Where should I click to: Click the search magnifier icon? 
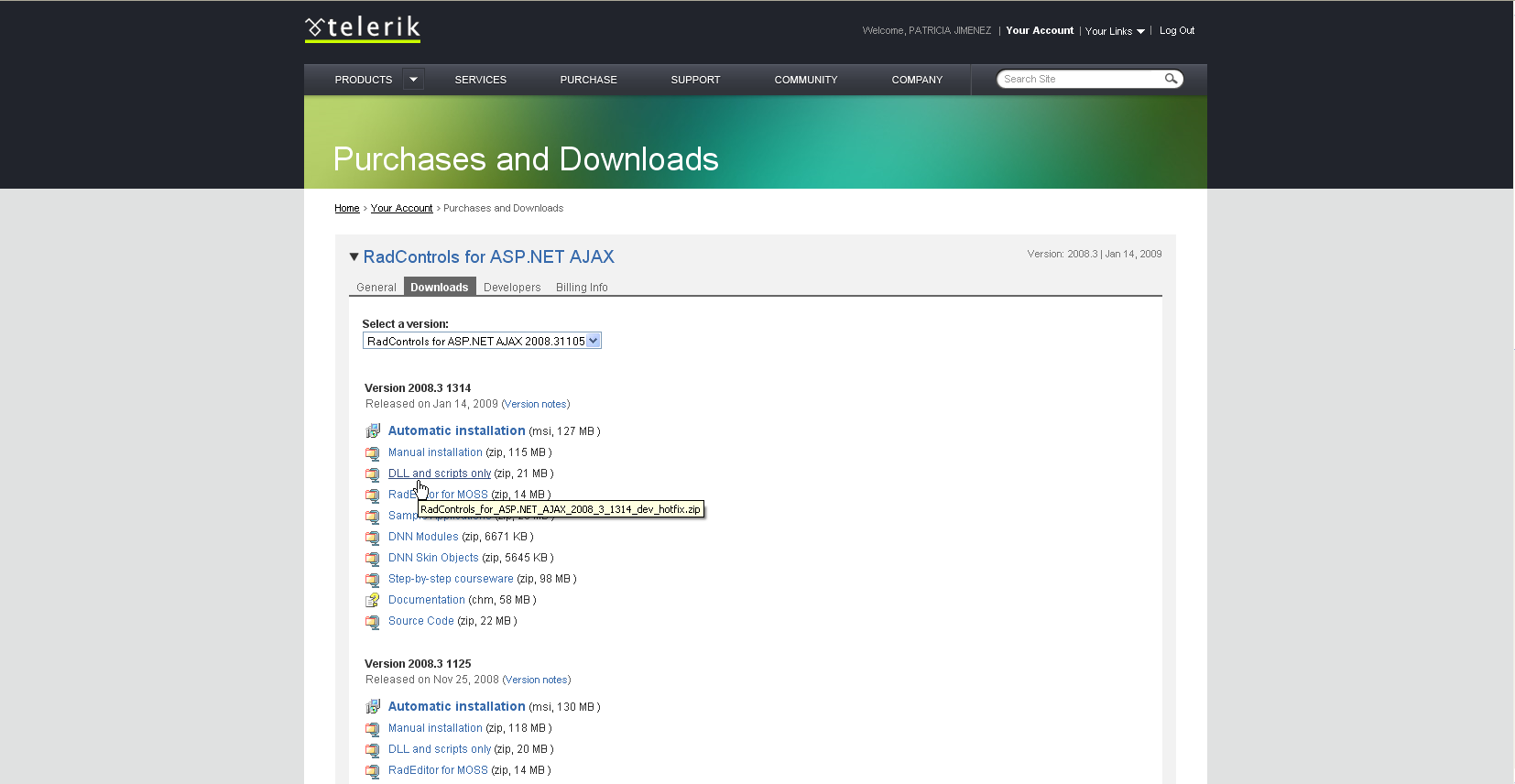pyautogui.click(x=1171, y=79)
